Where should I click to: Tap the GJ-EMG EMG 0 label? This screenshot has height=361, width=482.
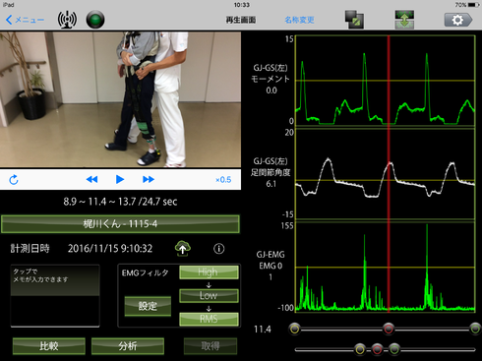(x=271, y=266)
